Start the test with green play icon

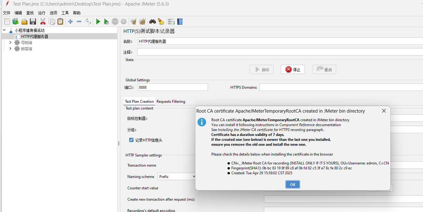click(98, 21)
